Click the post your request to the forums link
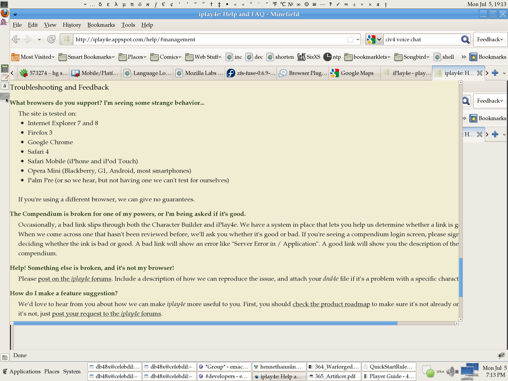Viewport: 508px width, 381px height. coord(107,314)
